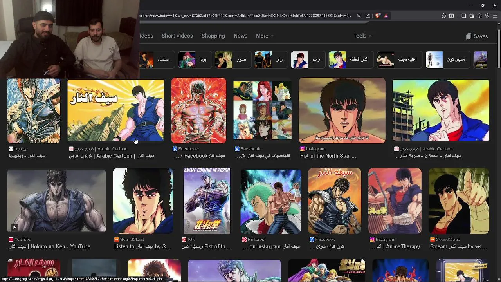
Task: Open the Brave VPN shield icon
Action: pos(487,16)
